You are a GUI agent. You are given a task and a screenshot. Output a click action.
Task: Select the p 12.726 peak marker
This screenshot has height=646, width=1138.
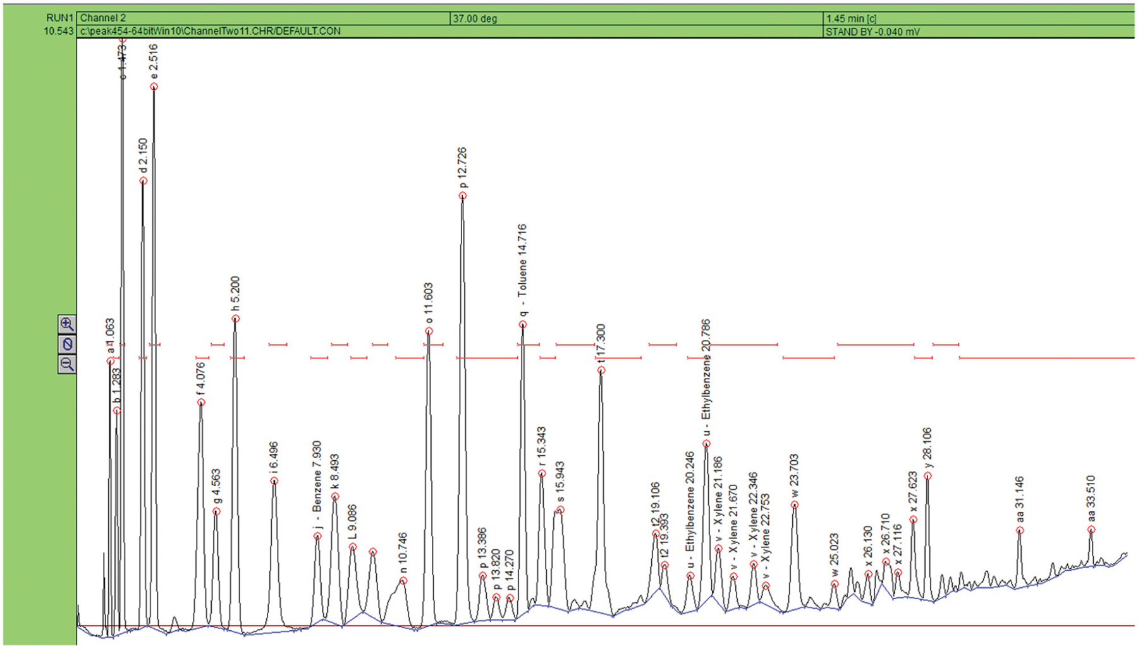pos(463,196)
